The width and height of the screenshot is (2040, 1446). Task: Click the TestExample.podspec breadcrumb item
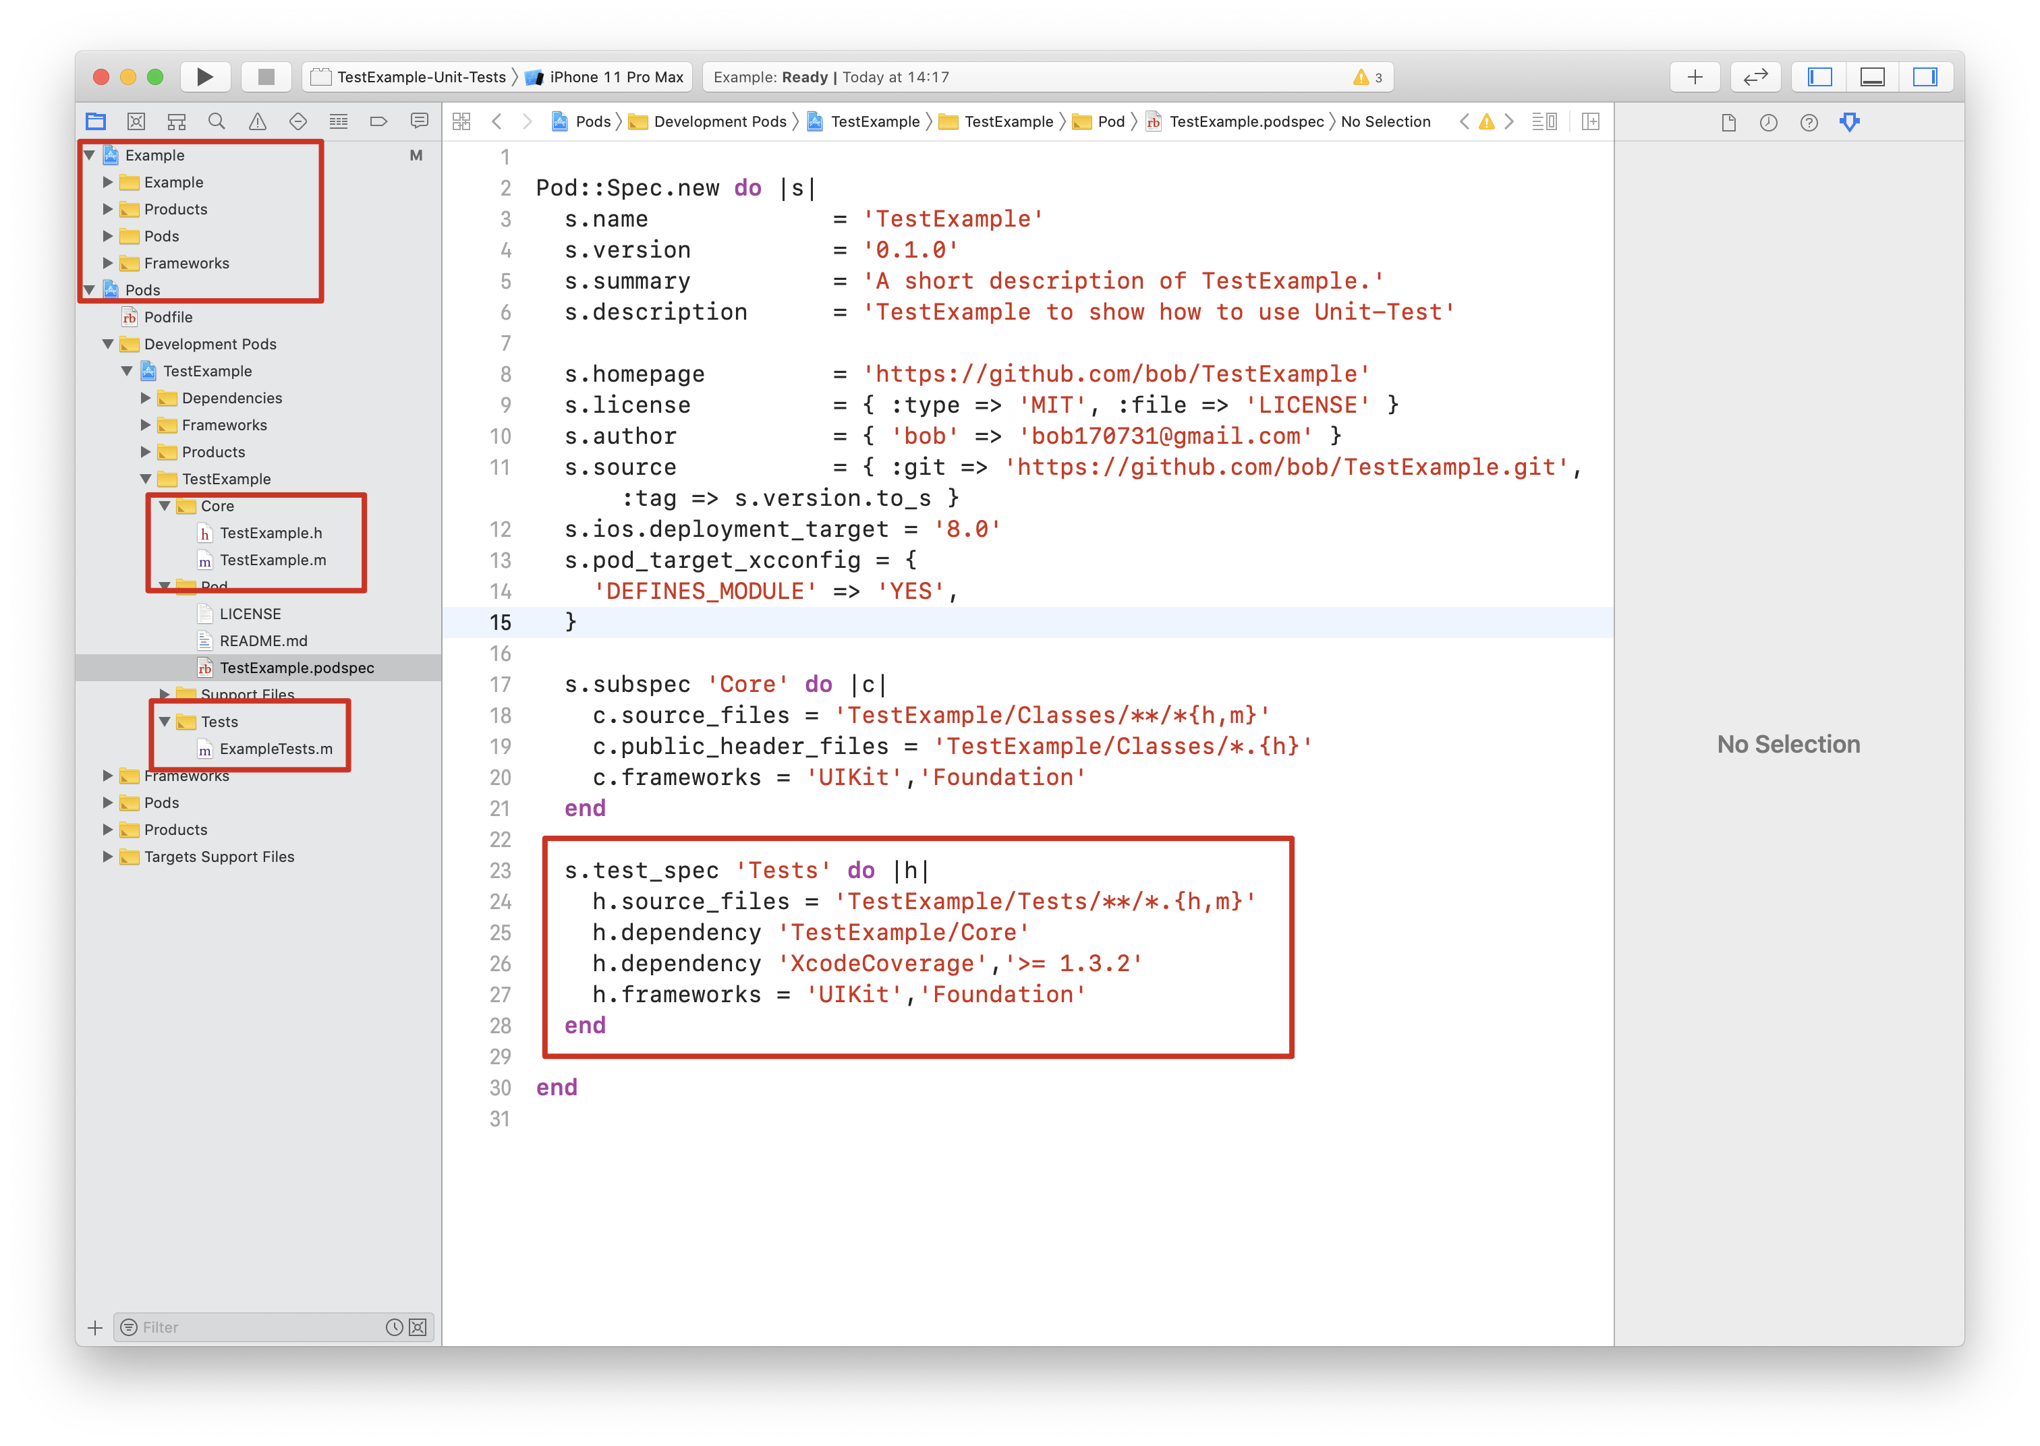(1246, 121)
